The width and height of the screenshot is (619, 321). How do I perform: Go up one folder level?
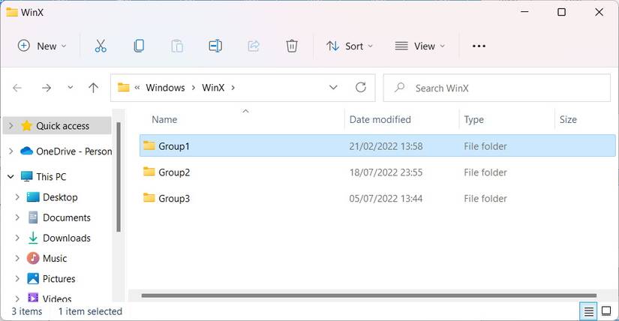pos(94,88)
